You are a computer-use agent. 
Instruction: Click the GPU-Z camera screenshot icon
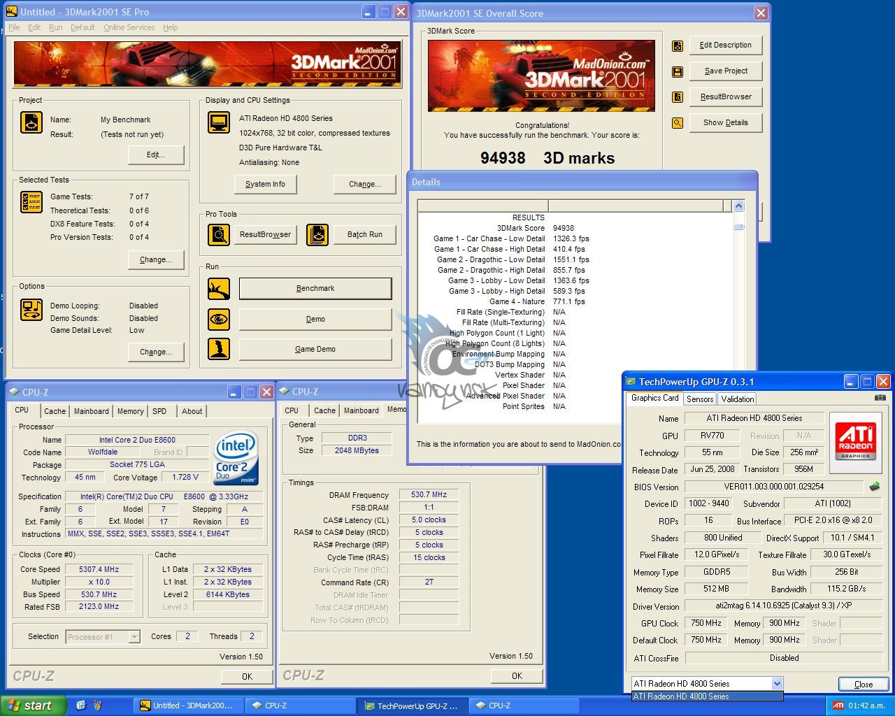[880, 398]
